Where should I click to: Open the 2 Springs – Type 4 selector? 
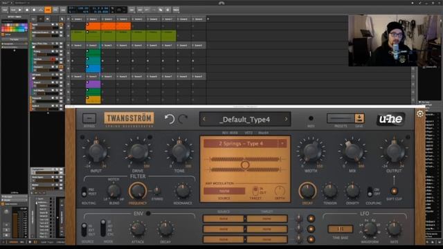[244, 143]
